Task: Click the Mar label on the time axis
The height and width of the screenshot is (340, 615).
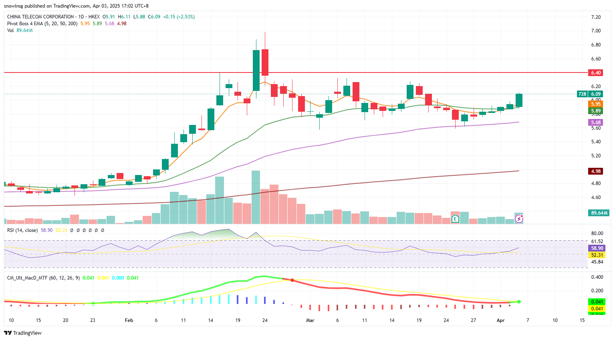Action: pyautogui.click(x=310, y=320)
